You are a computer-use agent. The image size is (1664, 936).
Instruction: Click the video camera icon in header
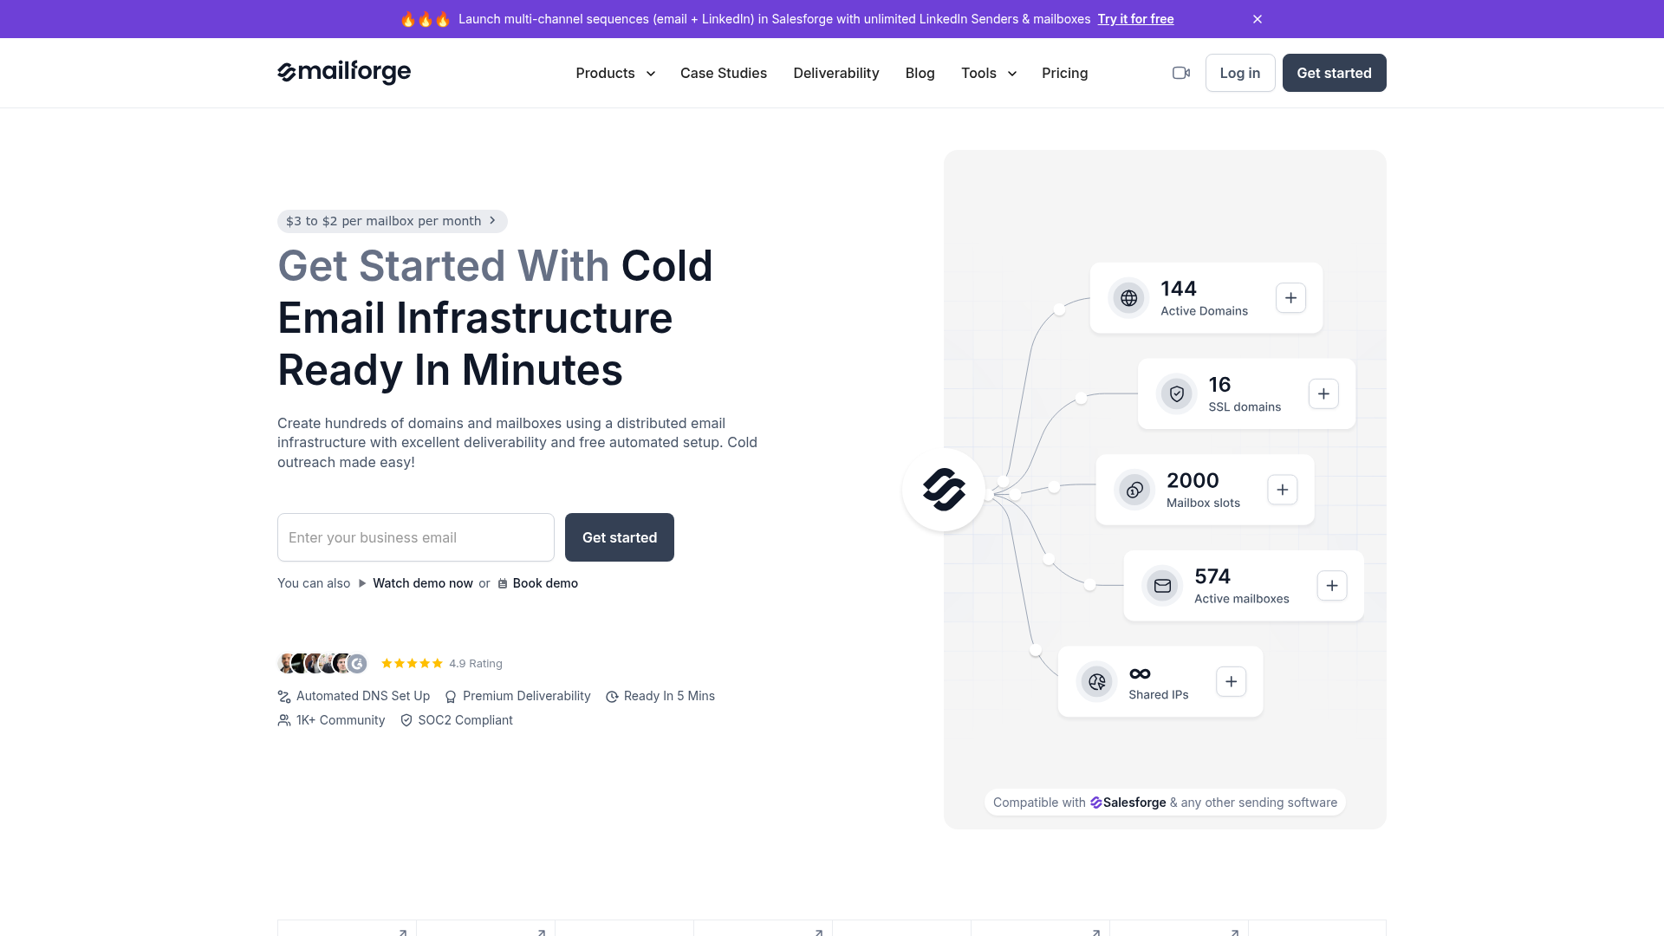tap(1180, 73)
